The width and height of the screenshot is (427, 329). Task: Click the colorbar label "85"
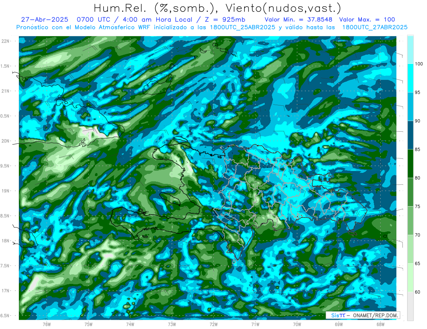(418, 149)
